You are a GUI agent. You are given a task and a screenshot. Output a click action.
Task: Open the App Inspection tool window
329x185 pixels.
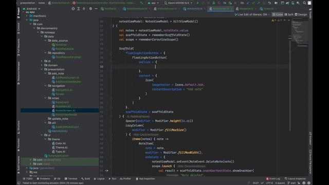tap(145, 179)
